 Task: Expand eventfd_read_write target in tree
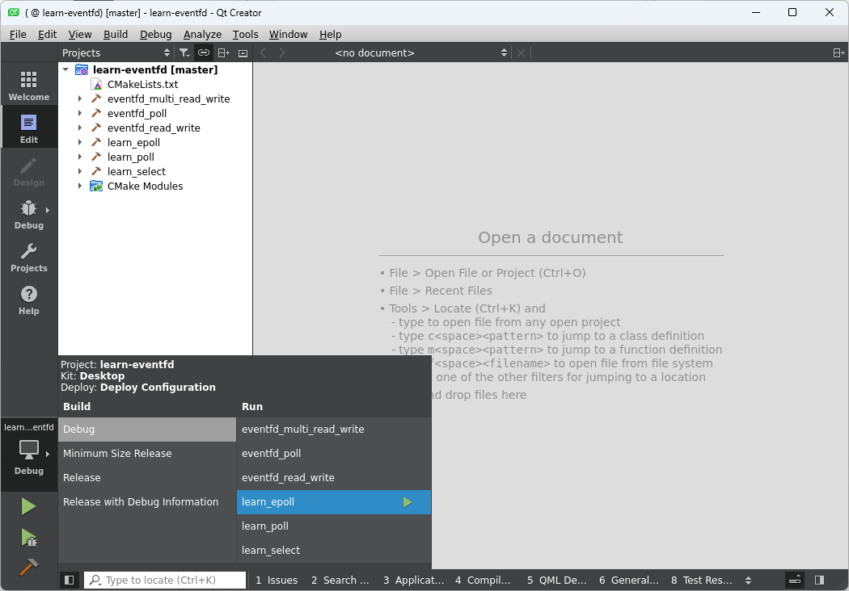(x=79, y=128)
